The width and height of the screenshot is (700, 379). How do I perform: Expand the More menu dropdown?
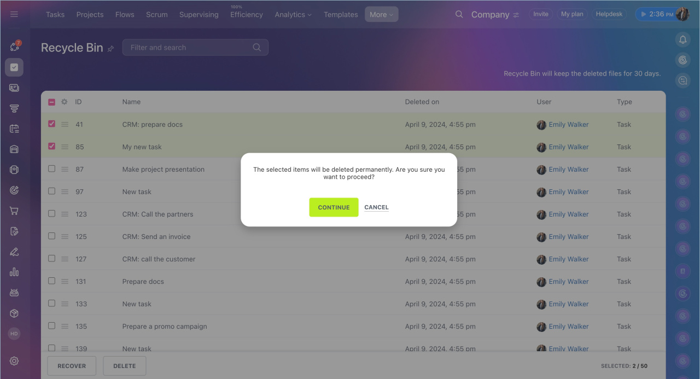tap(381, 15)
